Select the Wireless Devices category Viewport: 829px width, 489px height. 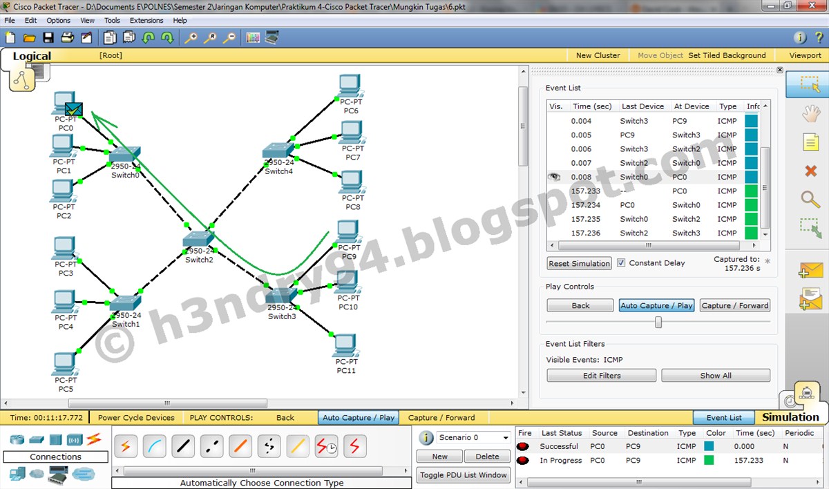tap(75, 440)
